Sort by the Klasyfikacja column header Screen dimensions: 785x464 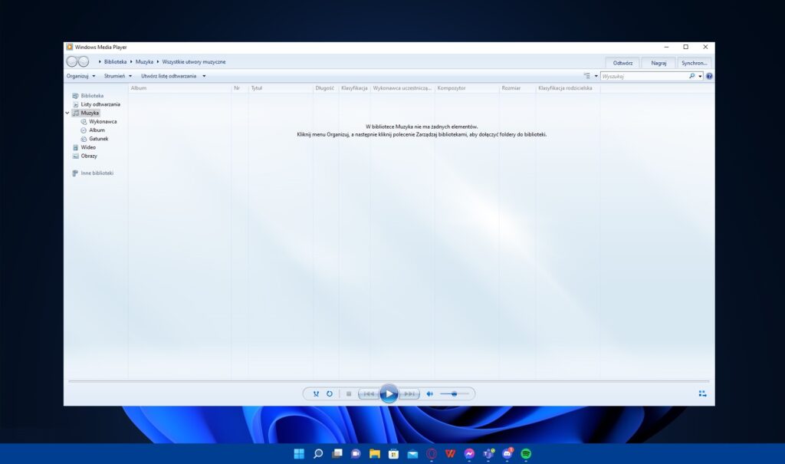(354, 88)
